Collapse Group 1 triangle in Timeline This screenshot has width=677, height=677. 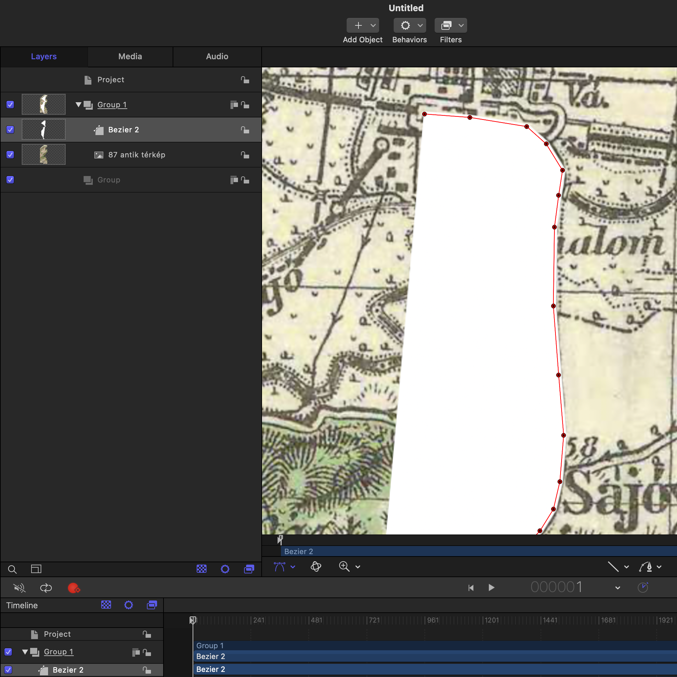(x=25, y=652)
